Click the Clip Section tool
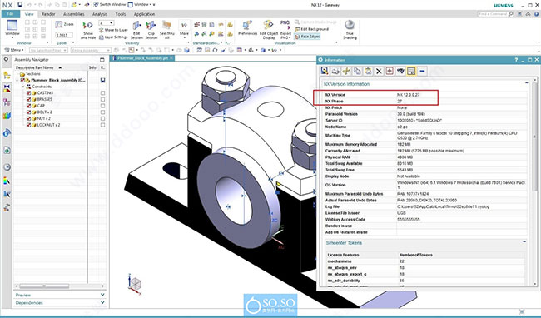Screen dimensions: 541x318 pos(151,30)
